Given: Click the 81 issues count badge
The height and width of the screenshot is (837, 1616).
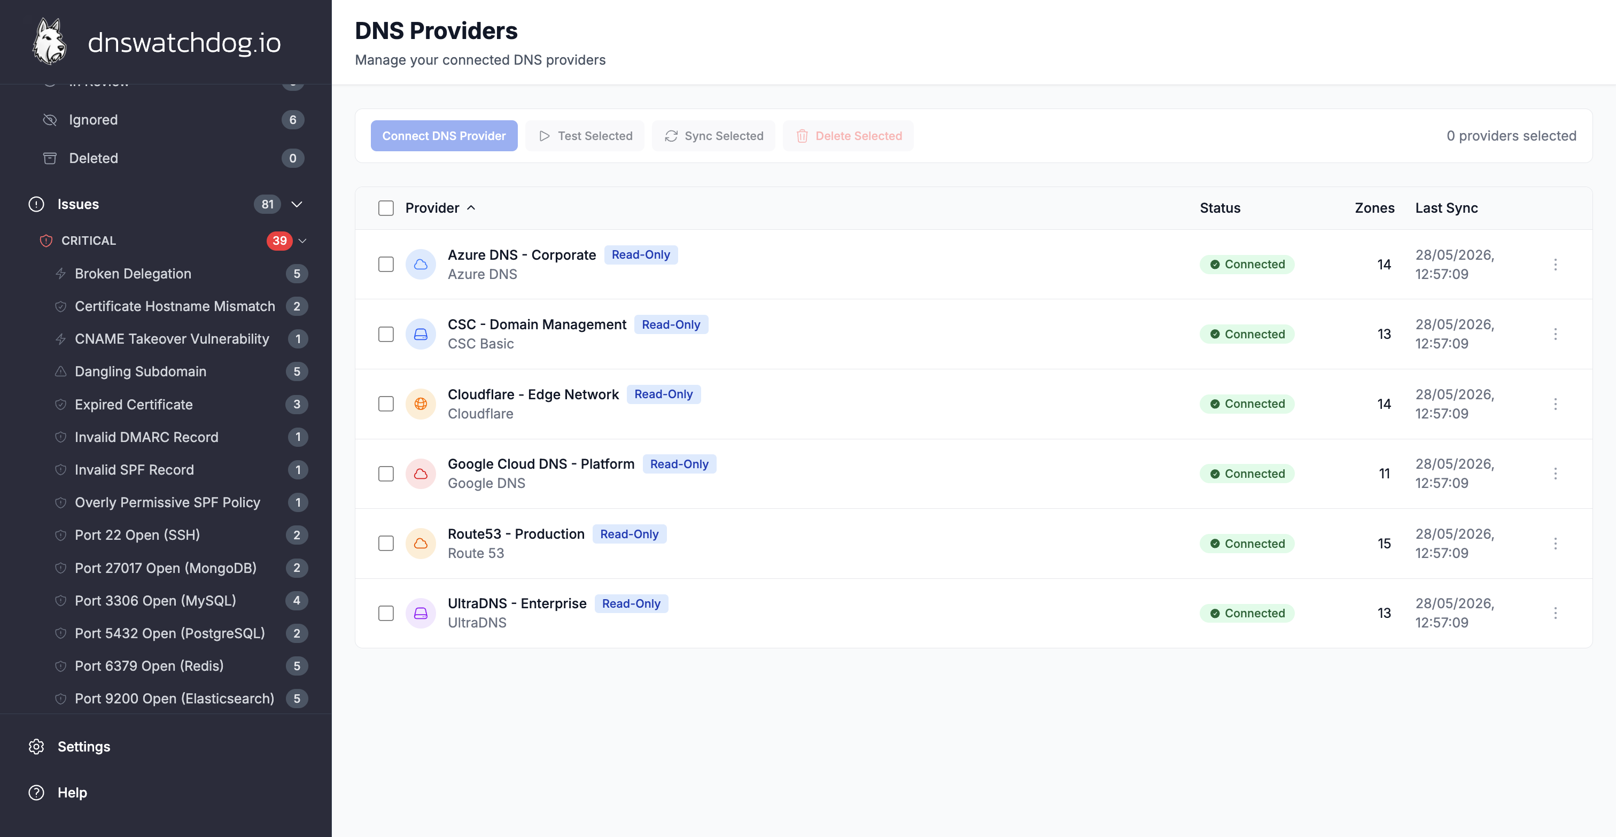Looking at the screenshot, I should tap(267, 205).
